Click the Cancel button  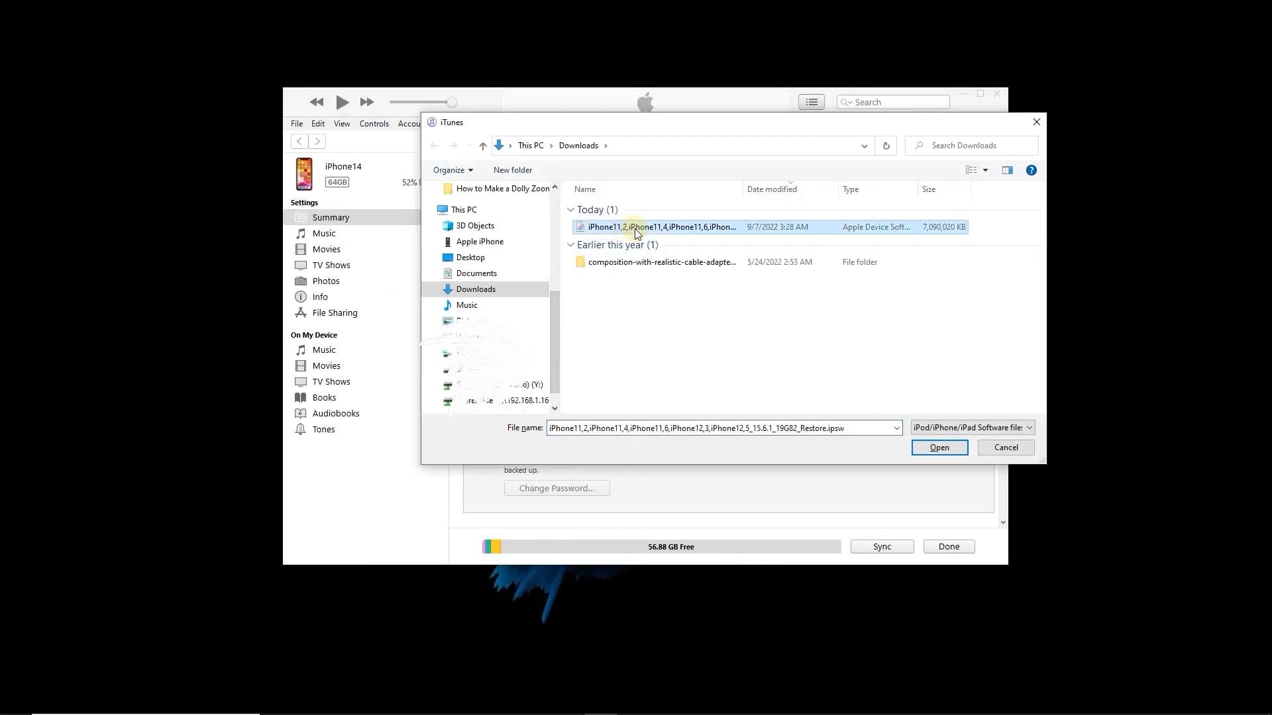(1006, 448)
